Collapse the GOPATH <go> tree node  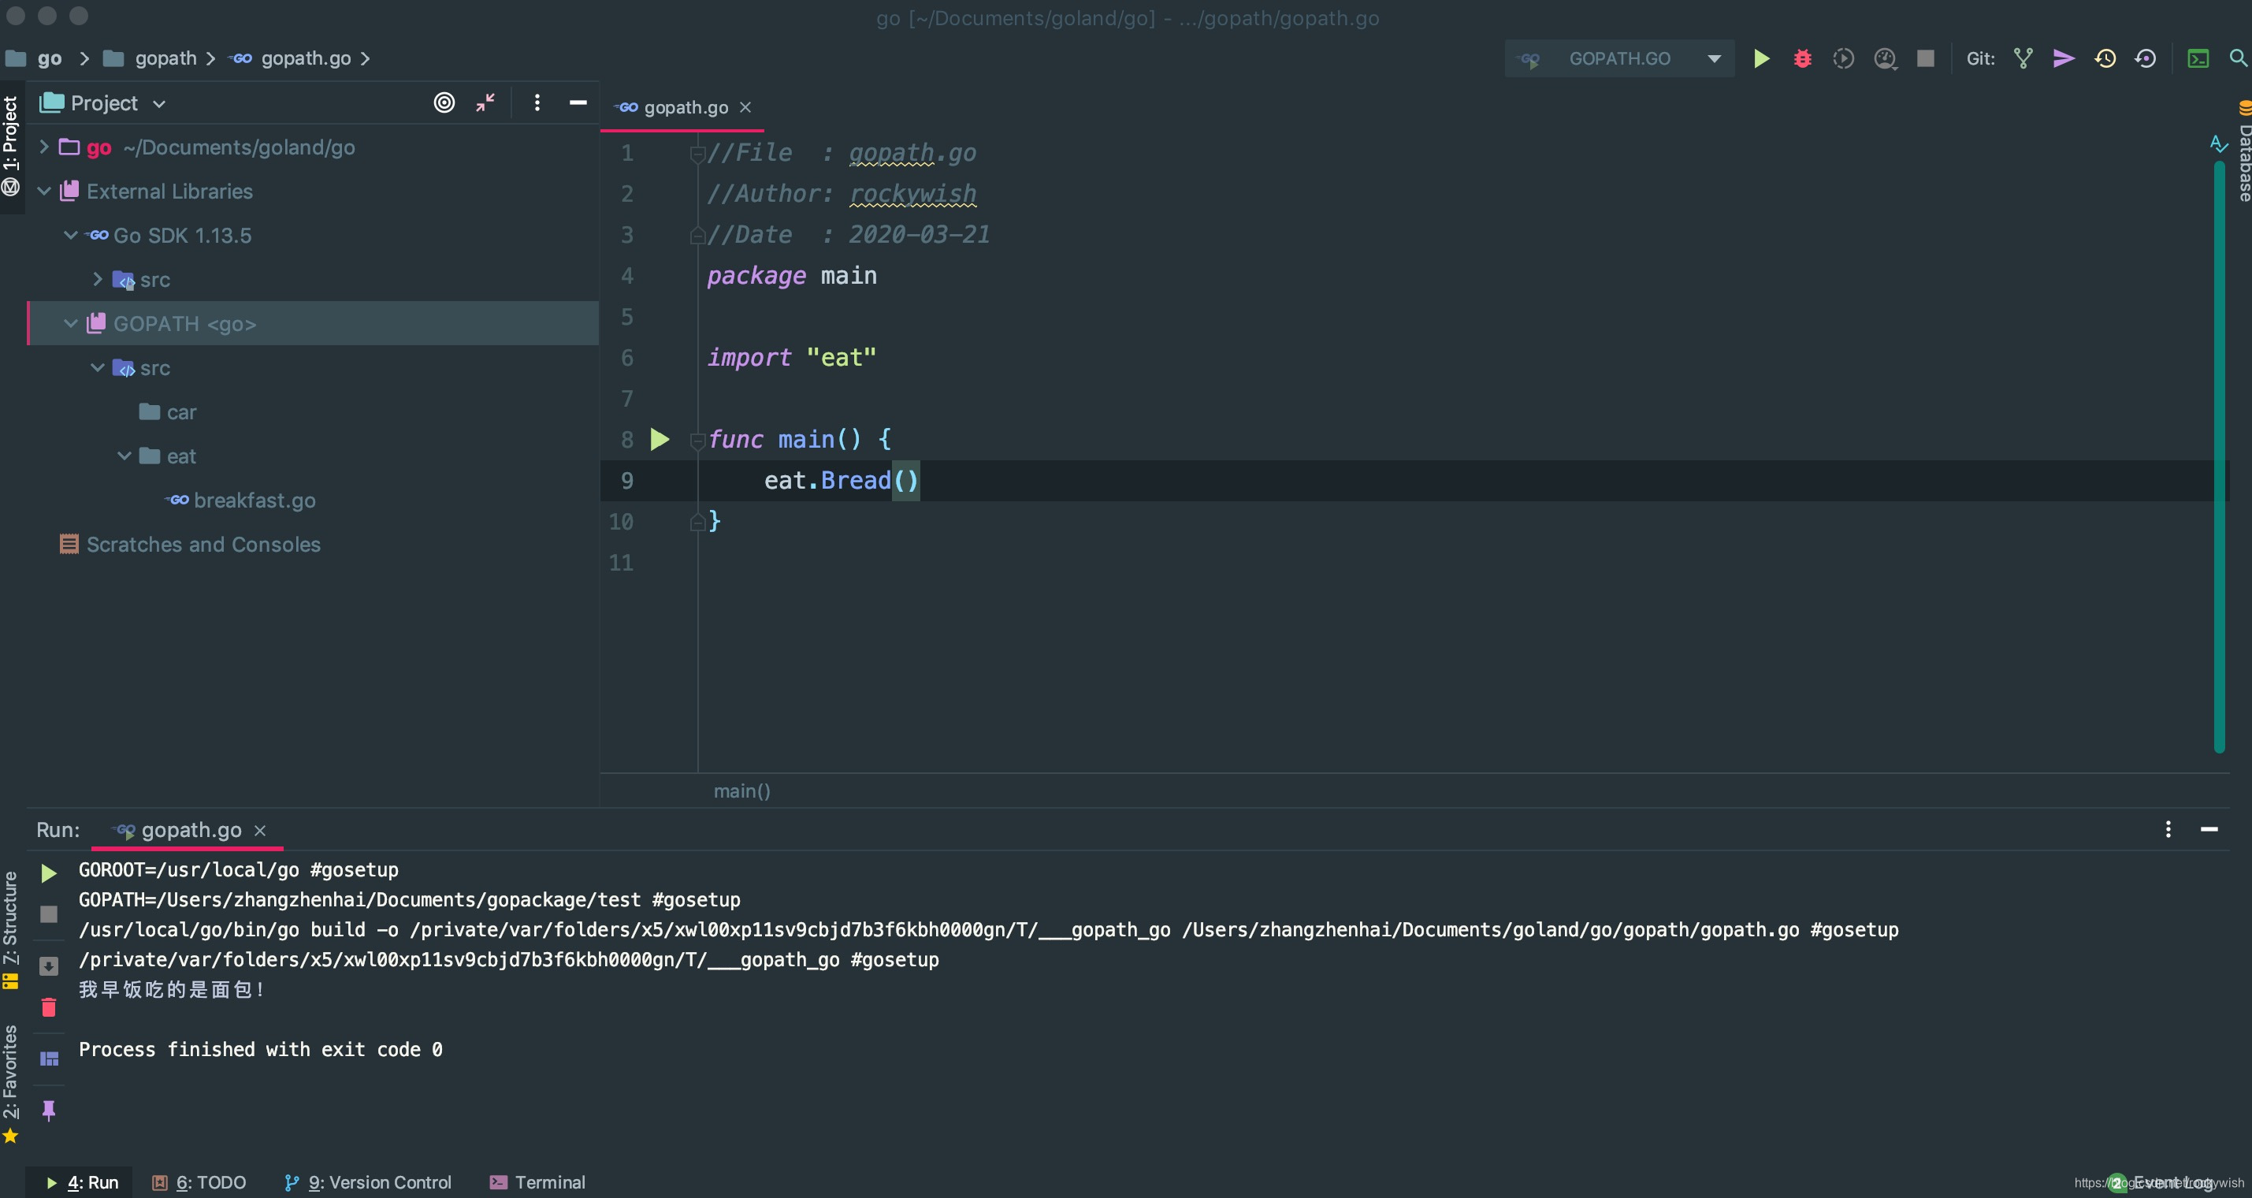click(71, 324)
